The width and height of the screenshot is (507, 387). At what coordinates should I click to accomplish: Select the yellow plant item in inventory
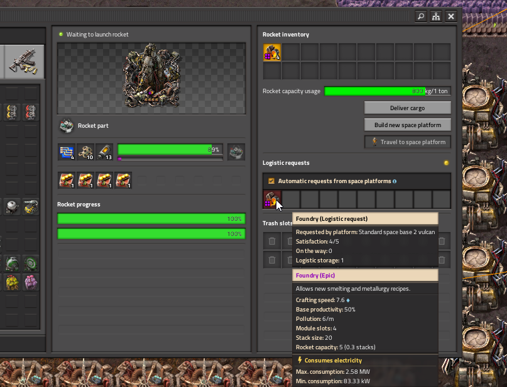point(12,283)
